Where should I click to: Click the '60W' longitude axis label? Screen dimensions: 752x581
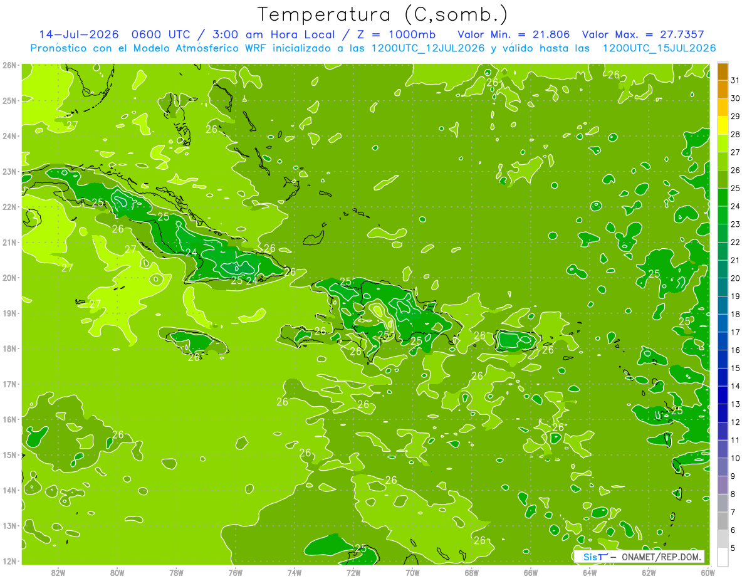tap(708, 572)
